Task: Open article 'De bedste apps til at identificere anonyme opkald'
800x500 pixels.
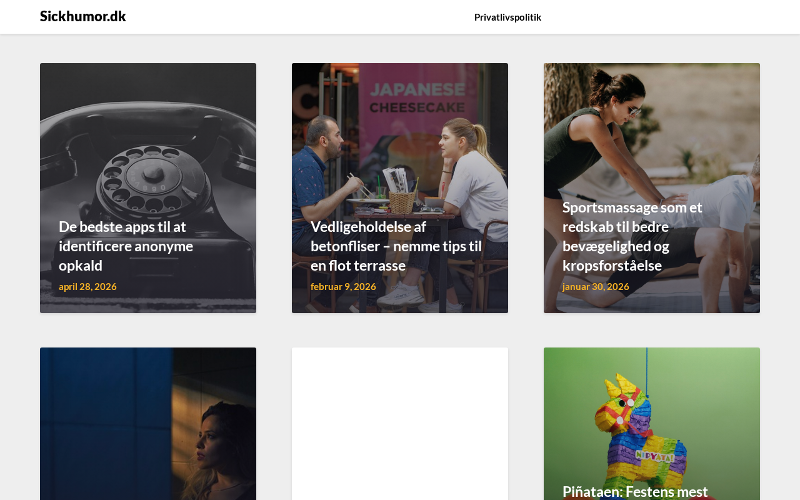Action: (x=126, y=246)
